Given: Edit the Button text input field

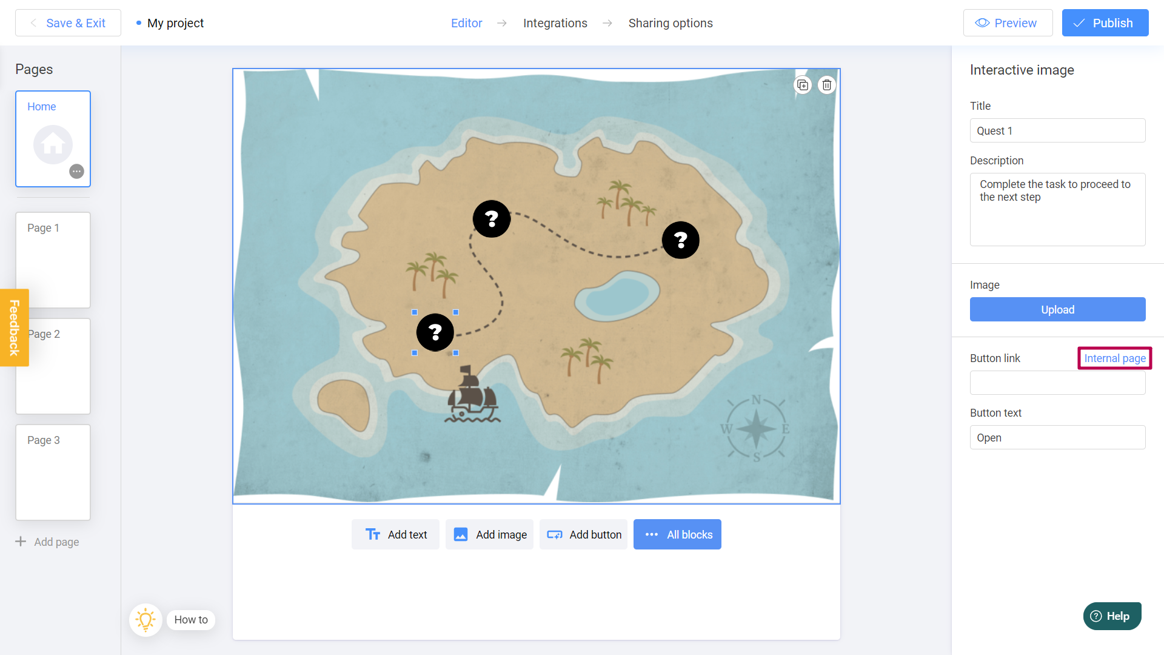Looking at the screenshot, I should (x=1057, y=437).
